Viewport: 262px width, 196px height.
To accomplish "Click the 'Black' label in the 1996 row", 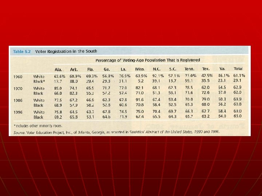I will point(38,117).
